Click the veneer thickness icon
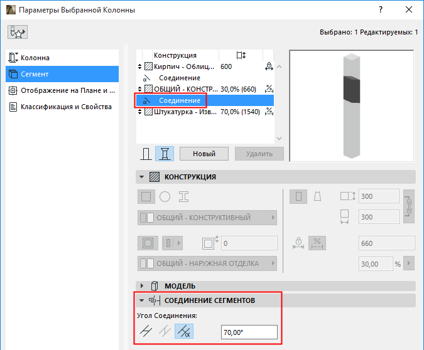Image resolution: width=424 pixels, height=350 pixels. pyautogui.click(x=210, y=243)
